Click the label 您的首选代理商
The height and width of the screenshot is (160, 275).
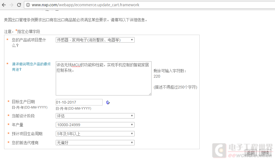click(x=25, y=143)
